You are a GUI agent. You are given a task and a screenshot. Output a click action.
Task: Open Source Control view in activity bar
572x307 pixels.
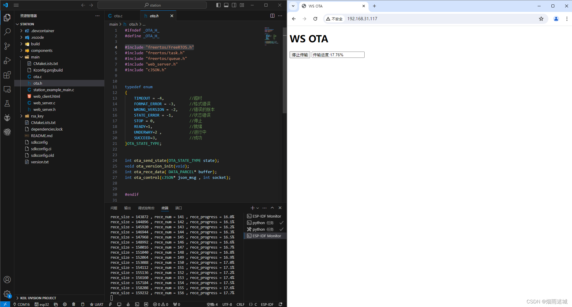coord(7,46)
